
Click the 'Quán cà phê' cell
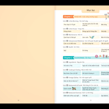coord(72,89)
